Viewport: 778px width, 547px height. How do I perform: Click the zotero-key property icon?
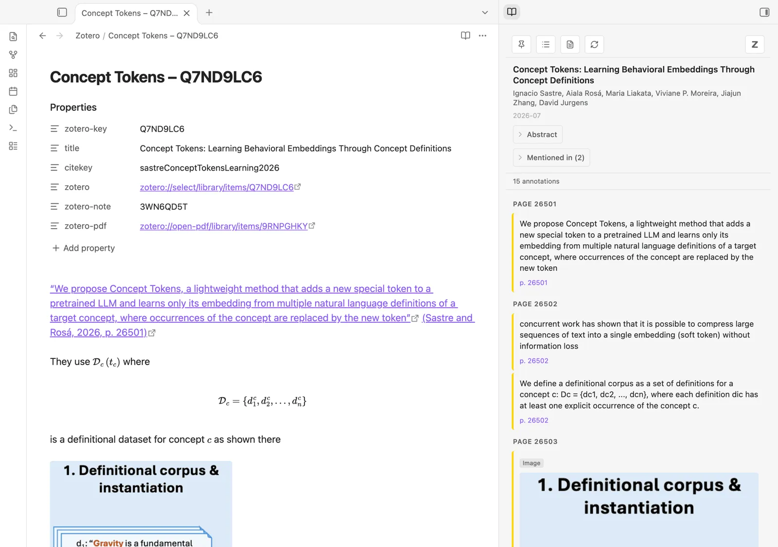pos(54,129)
